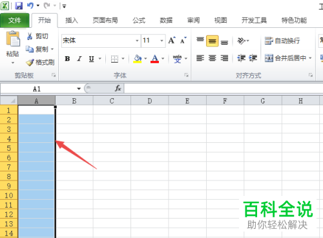Open the 宋体 font name dropdown
The width and height of the screenshot is (323, 238).
coord(137,41)
